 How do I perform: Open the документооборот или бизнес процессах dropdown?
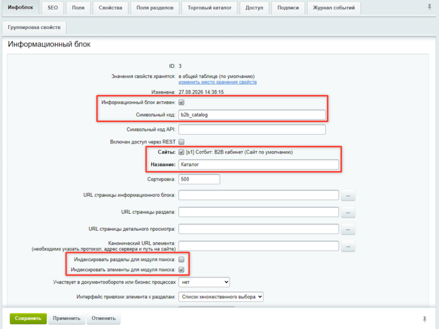click(204, 282)
